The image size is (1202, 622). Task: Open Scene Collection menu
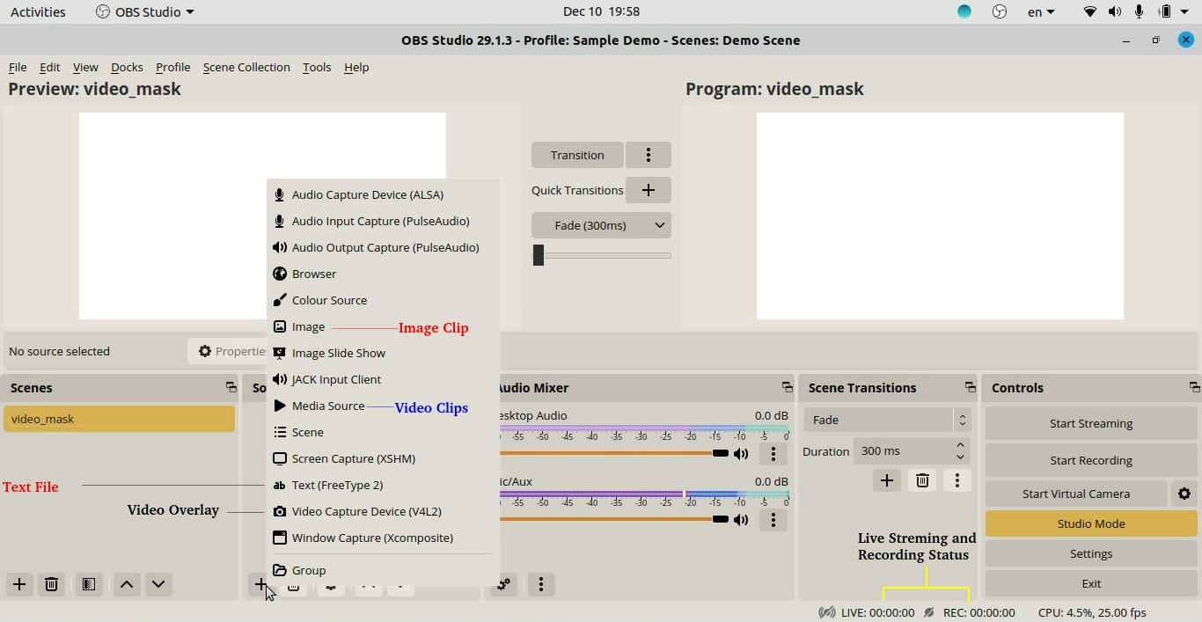tap(246, 67)
